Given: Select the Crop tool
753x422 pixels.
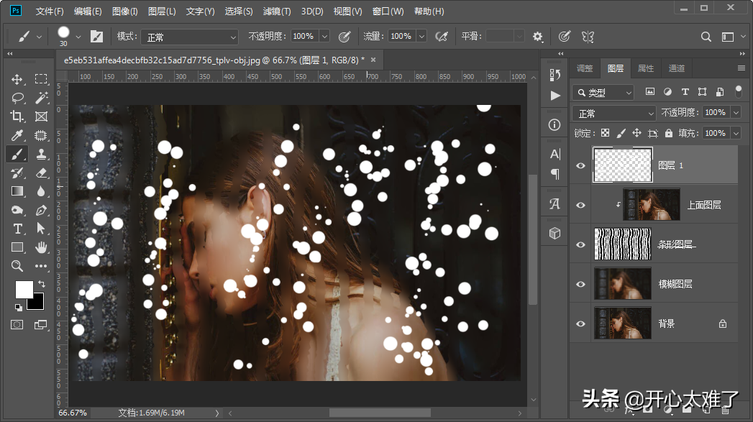Looking at the screenshot, I should (17, 116).
